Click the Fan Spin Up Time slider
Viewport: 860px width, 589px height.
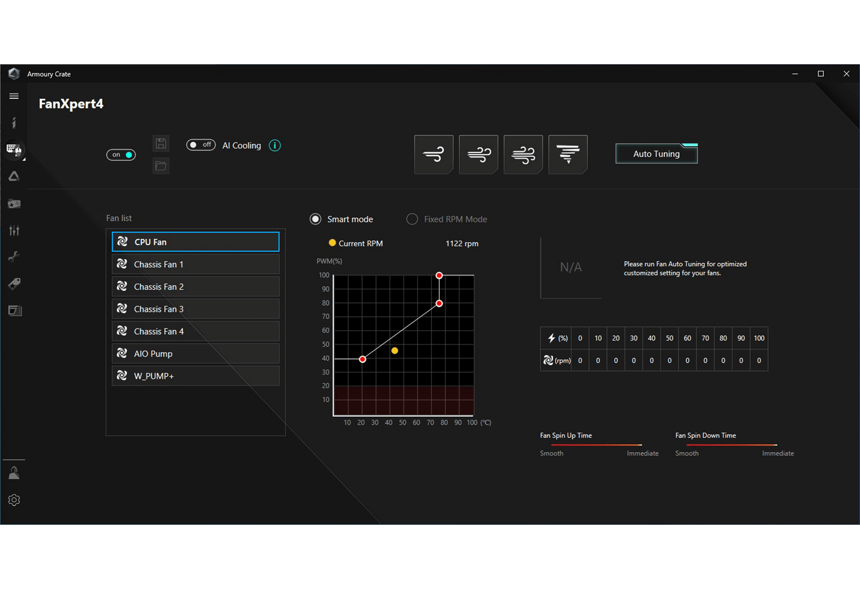coord(596,445)
